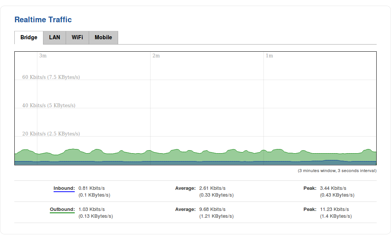
Task: Select the WiFi tab
Action: [77, 37]
